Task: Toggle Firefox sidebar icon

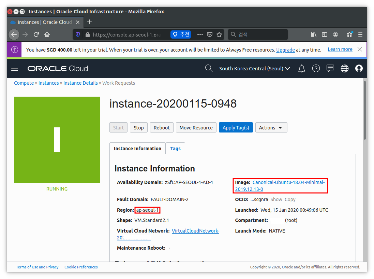Action: pos(324,34)
